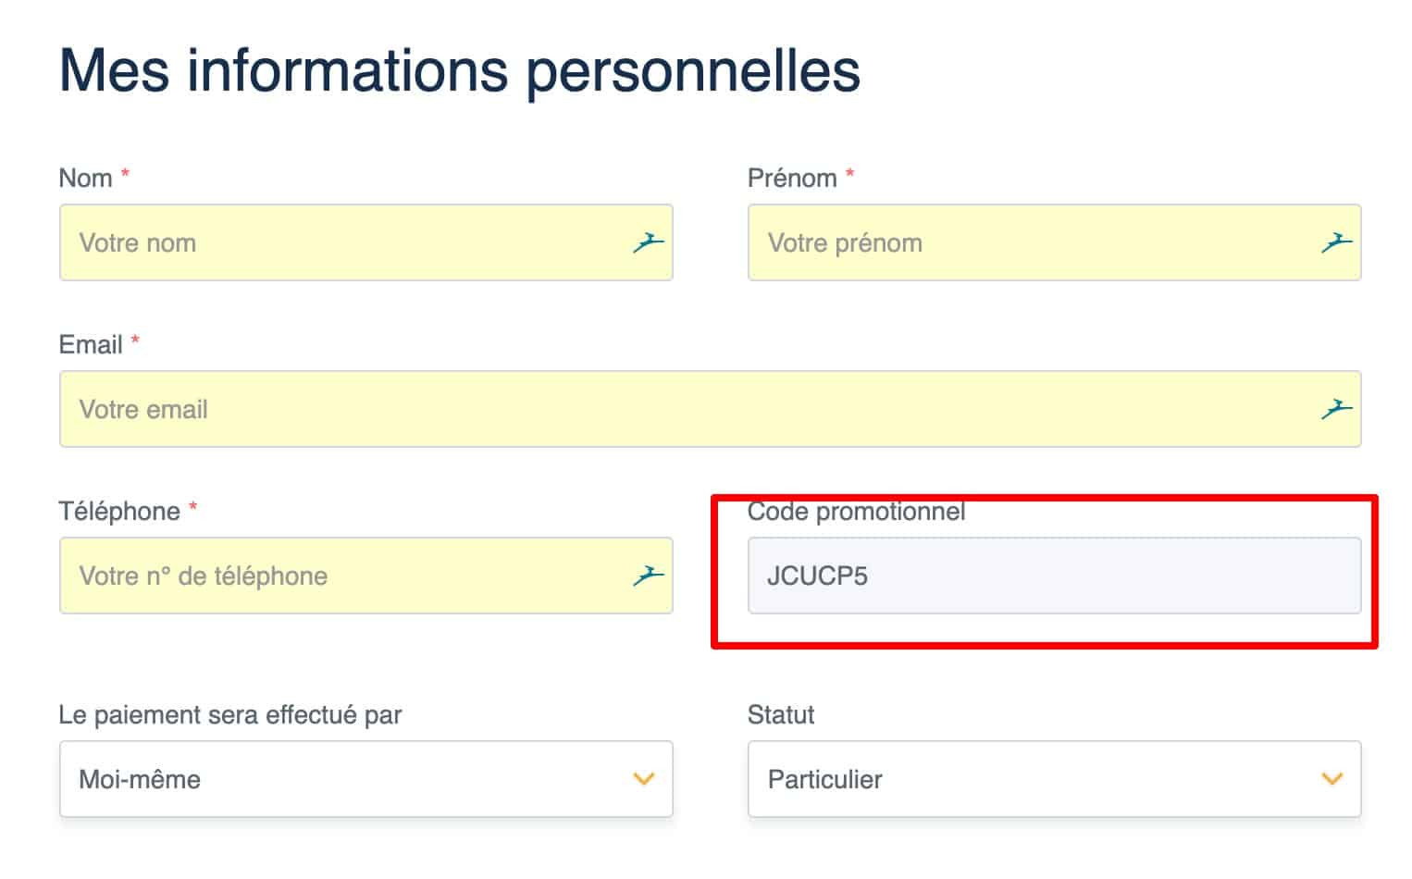Click the autofill icon in the Prénom field
Viewport: 1412px width, 879px height.
click(x=1337, y=242)
